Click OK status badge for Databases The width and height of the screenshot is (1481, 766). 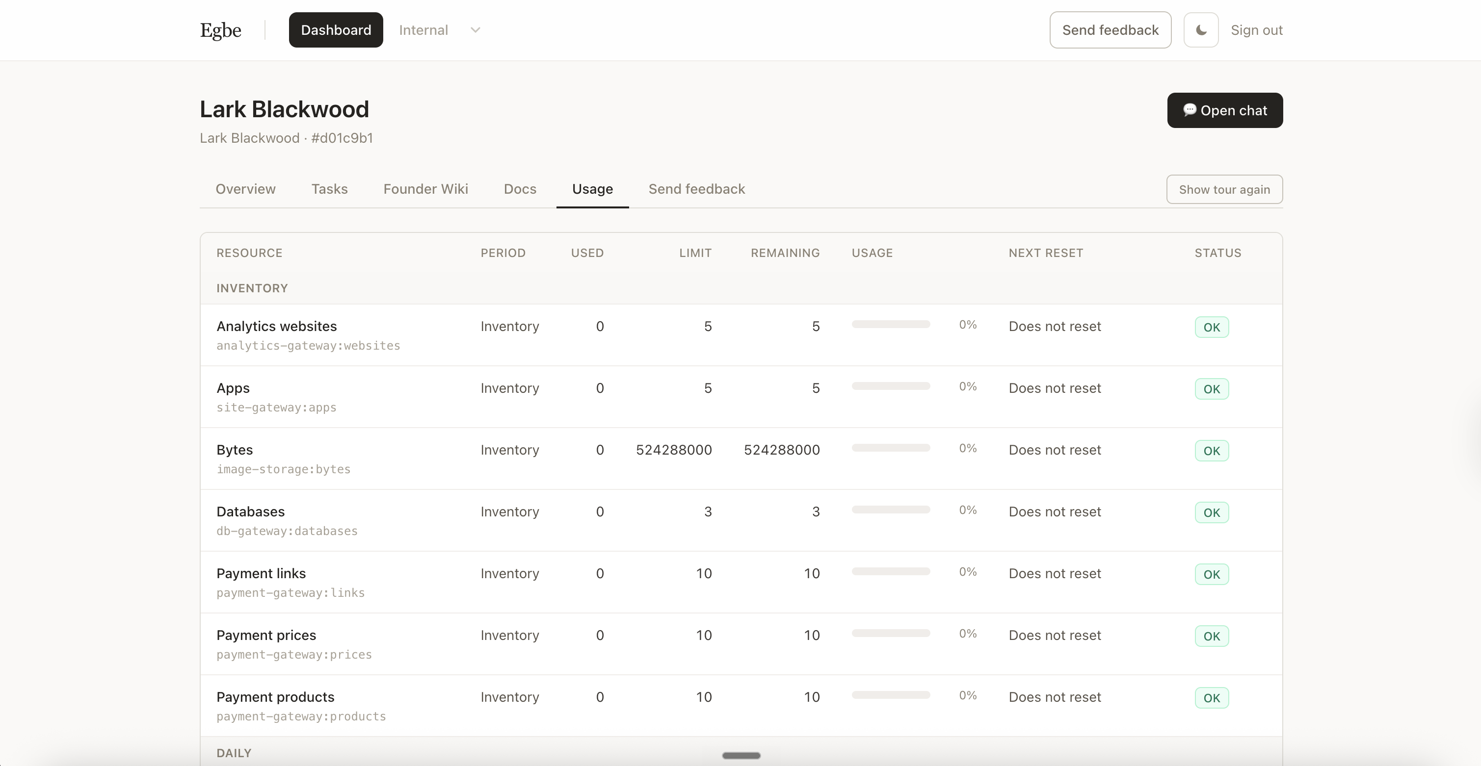point(1212,512)
